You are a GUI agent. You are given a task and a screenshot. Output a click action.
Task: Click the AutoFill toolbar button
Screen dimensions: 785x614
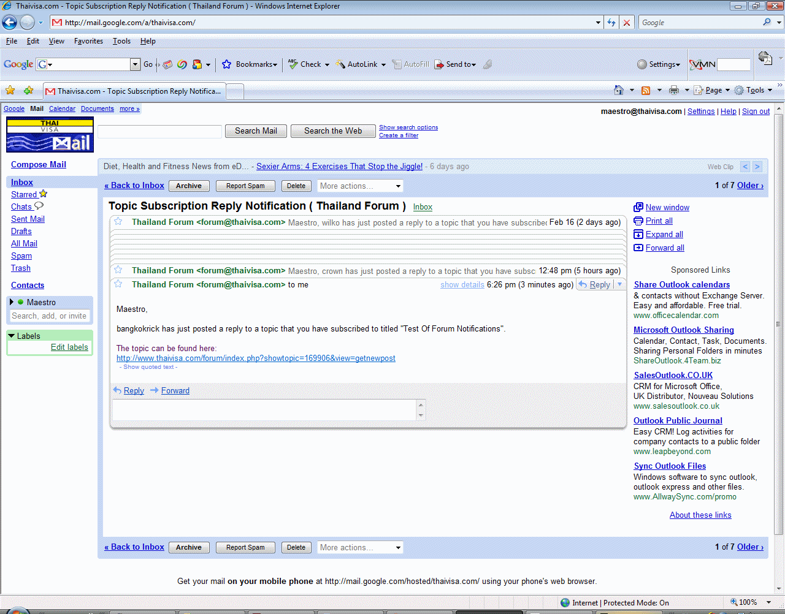click(410, 64)
